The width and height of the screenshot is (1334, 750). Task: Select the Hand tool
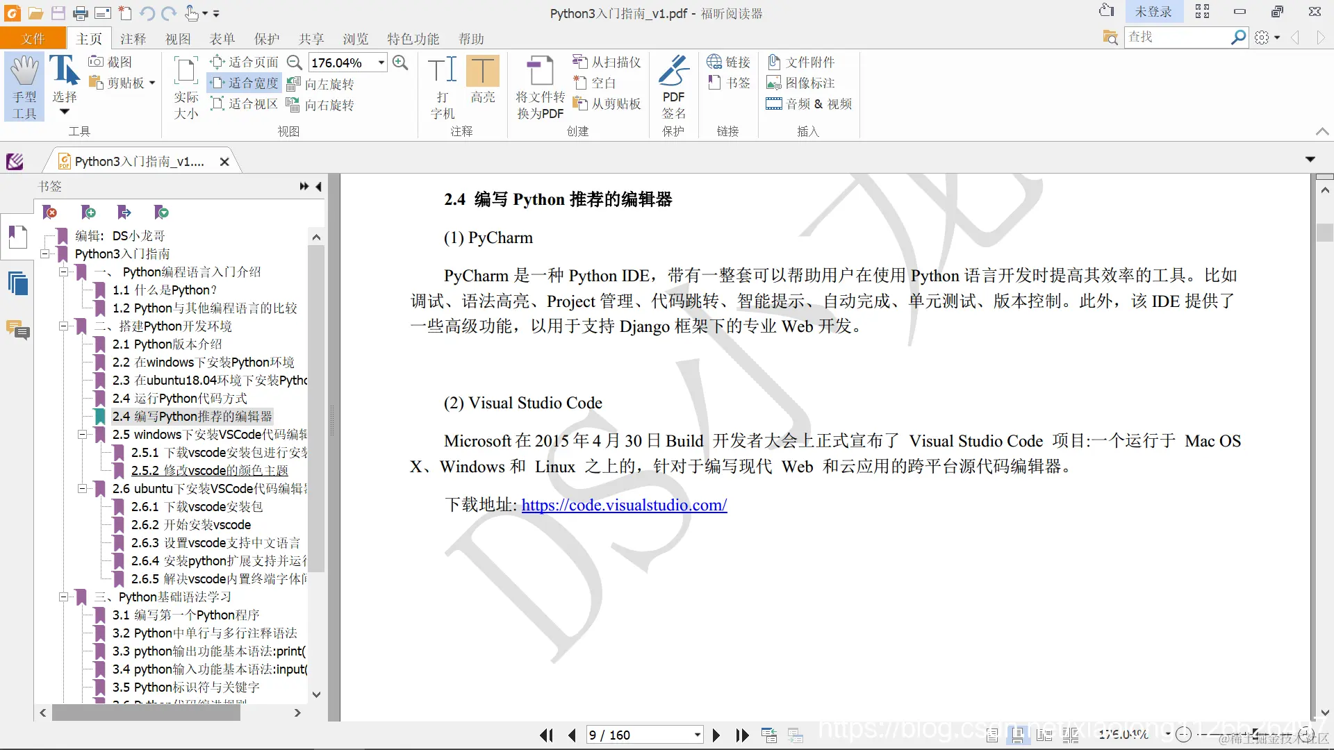point(24,87)
